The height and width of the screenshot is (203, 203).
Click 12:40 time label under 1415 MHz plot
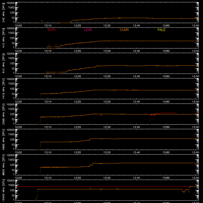point(137,102)
